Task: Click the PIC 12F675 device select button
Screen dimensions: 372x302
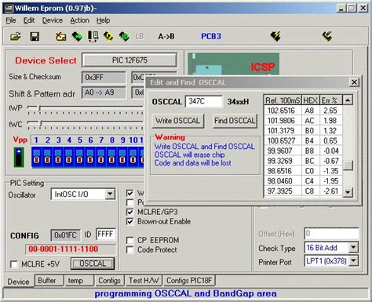Action: [x=129, y=60]
